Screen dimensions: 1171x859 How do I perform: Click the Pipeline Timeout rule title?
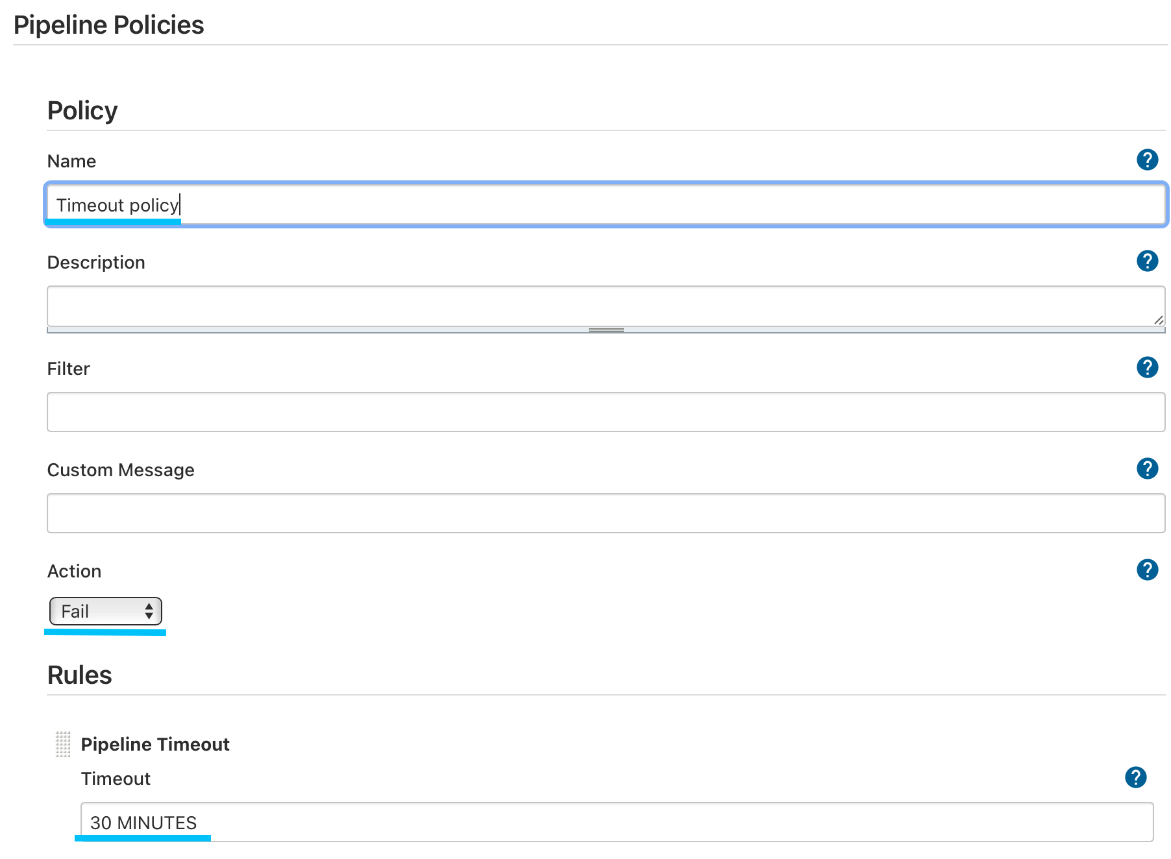click(155, 744)
